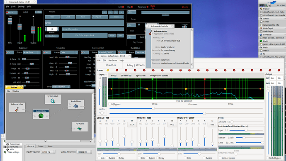
Task: Click the Low band M value box 07.4
Action: pyautogui.click(x=132, y=124)
